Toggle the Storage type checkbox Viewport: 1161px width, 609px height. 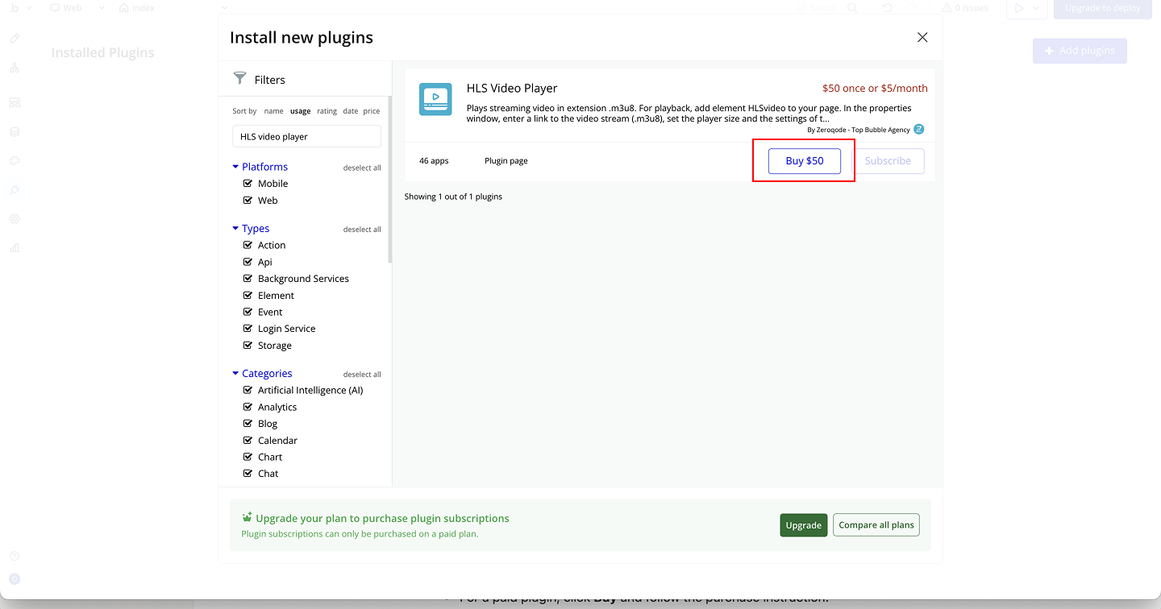tap(248, 346)
